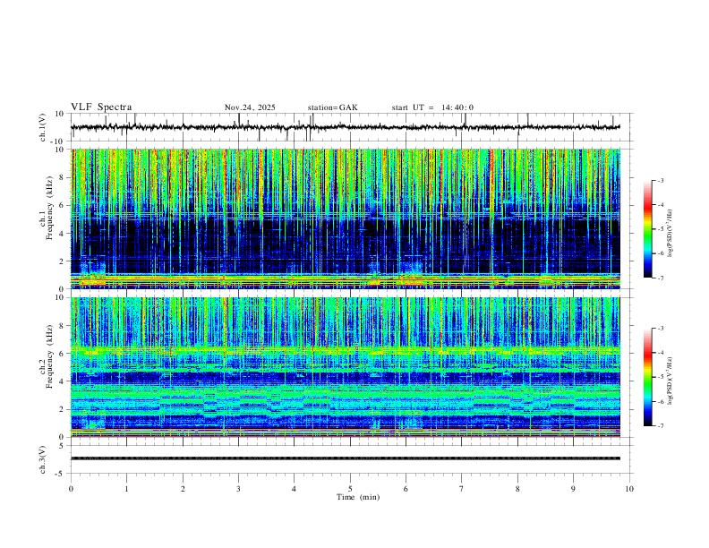Click the ch.2 spectrogram panel
This screenshot has height=548, width=709.
point(346,367)
